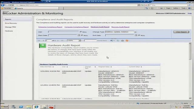The height and width of the screenshot is (109, 194).
Task: Open the report zoom 100% dropdown
Action: click(x=79, y=41)
